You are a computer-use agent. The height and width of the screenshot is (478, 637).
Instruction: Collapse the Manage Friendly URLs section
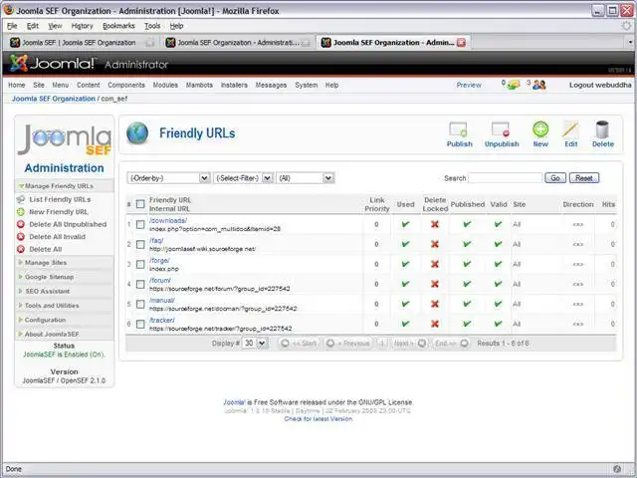tap(64, 186)
